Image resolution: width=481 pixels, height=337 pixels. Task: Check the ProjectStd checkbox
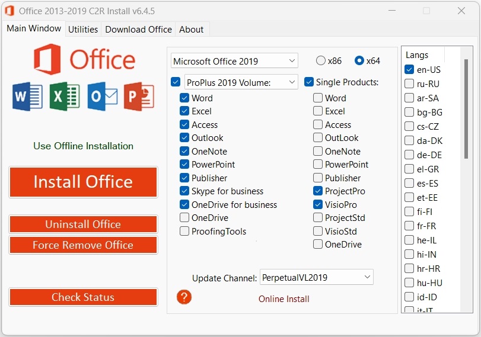click(318, 218)
